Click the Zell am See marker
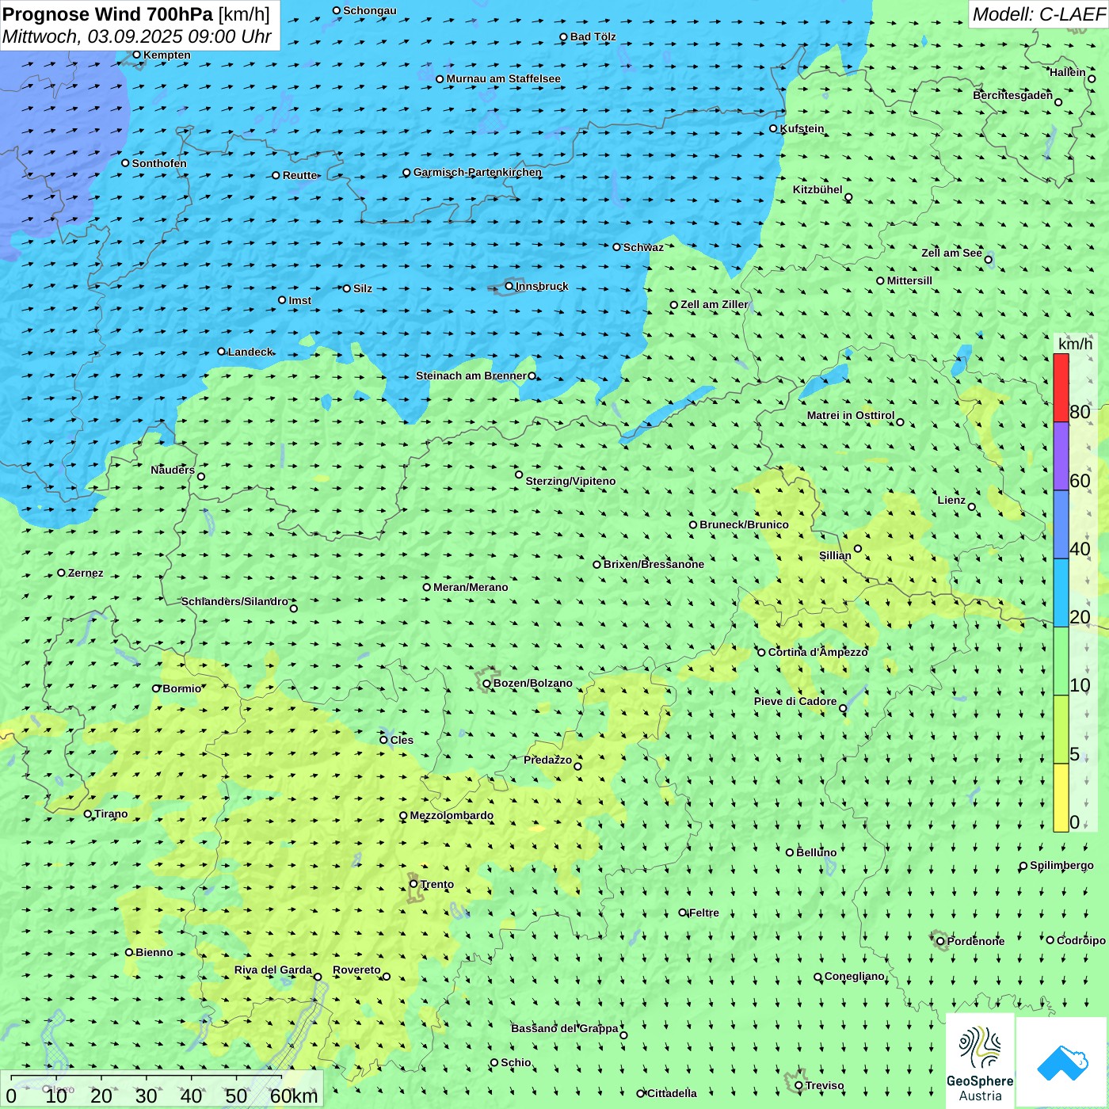Viewport: 1109px width, 1109px height. (988, 259)
